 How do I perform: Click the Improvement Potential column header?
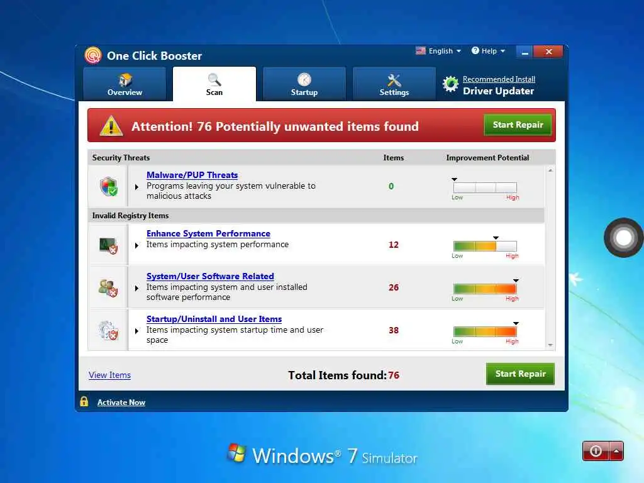click(487, 158)
